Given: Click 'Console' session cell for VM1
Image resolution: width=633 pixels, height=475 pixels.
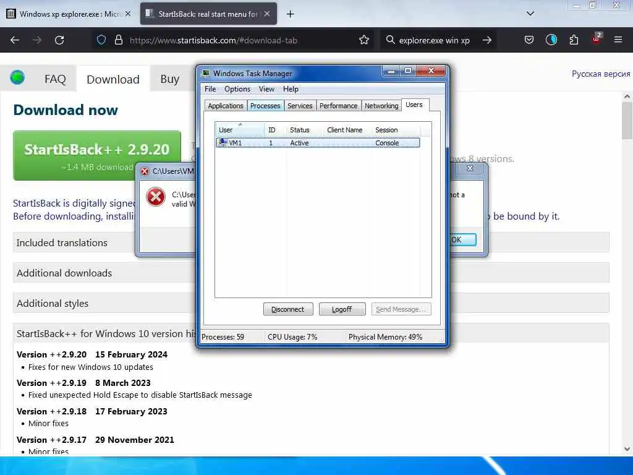Looking at the screenshot, I should pos(387,143).
